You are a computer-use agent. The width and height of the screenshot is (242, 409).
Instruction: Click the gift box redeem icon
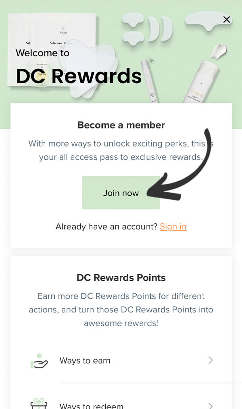(x=39, y=403)
